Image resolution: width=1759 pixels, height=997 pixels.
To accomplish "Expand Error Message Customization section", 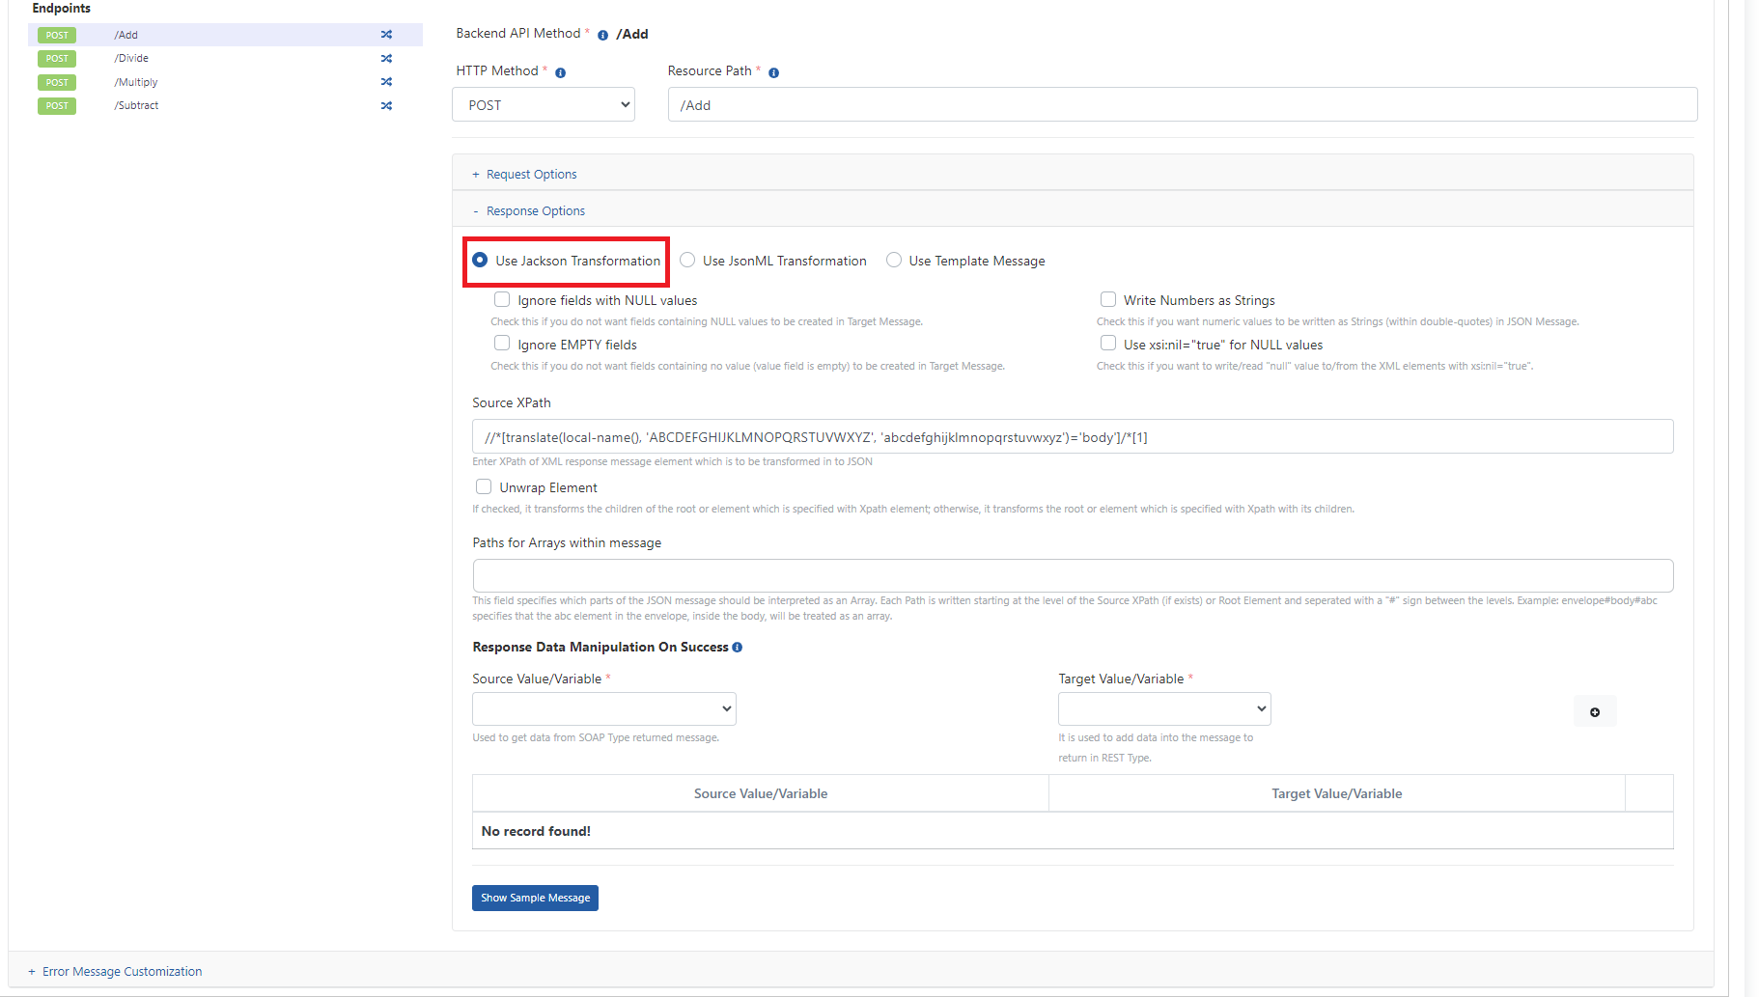I will (122, 972).
